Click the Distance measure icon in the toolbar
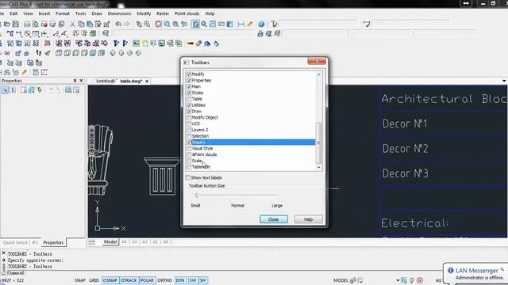Viewport: 508px width, 285px height. [241, 24]
